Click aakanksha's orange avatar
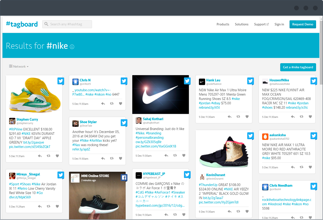Viewport: 323px width, 220px height. coord(265,137)
